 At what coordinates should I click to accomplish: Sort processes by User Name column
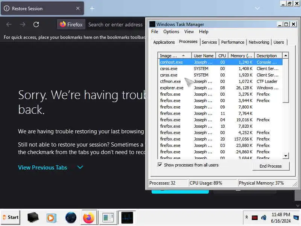pos(204,55)
